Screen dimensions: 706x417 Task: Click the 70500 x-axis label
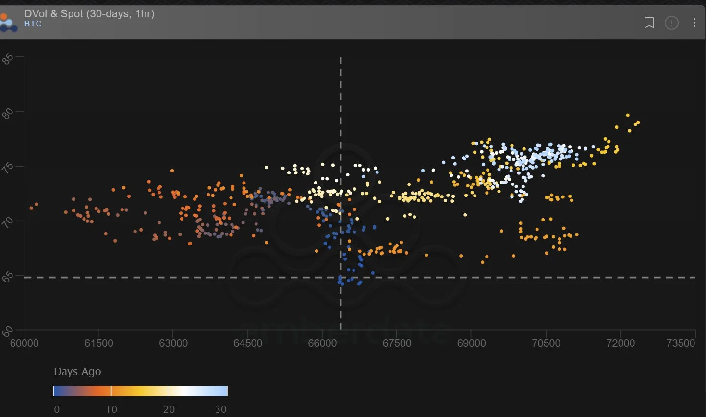point(546,343)
